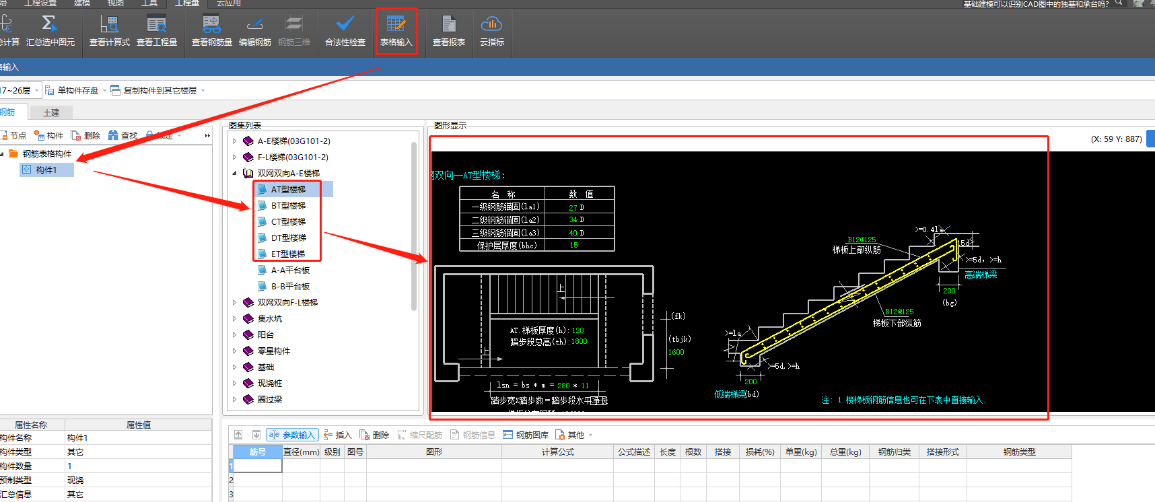Viewport: 1155px width, 502px height.
Task: Click 删除 in the component toolbar
Action: pyautogui.click(x=85, y=135)
